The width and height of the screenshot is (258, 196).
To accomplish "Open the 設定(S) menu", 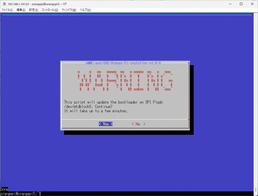I will coord(34,10).
